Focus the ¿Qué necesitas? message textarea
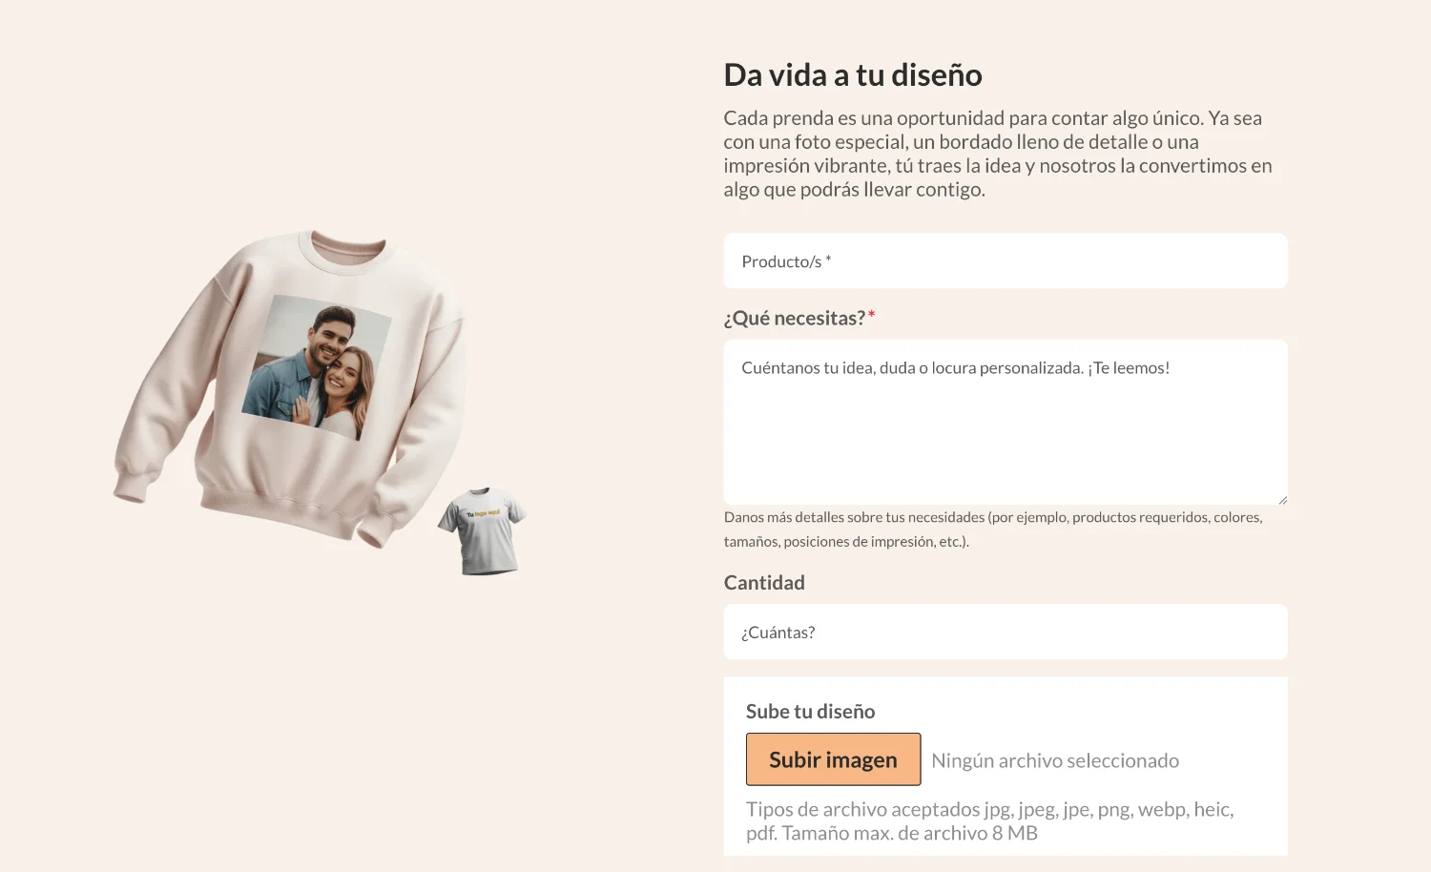 [x=1006, y=422]
